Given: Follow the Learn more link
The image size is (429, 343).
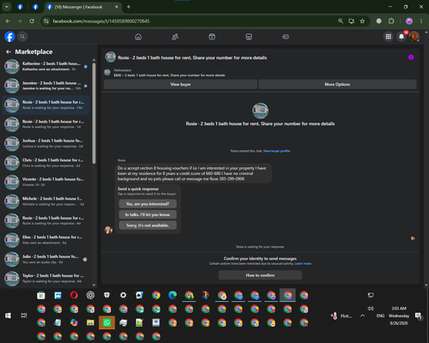Looking at the screenshot, I should tap(303, 263).
